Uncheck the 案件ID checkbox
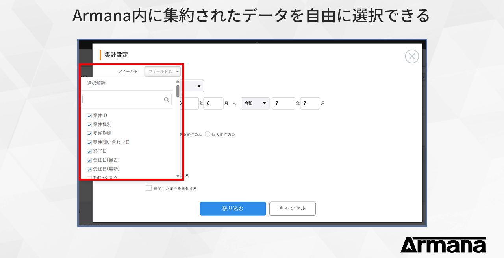The width and height of the screenshot is (504, 258). (89, 115)
